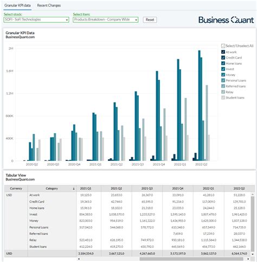Click the 2022 Q2 total cell

(x=239, y=253)
